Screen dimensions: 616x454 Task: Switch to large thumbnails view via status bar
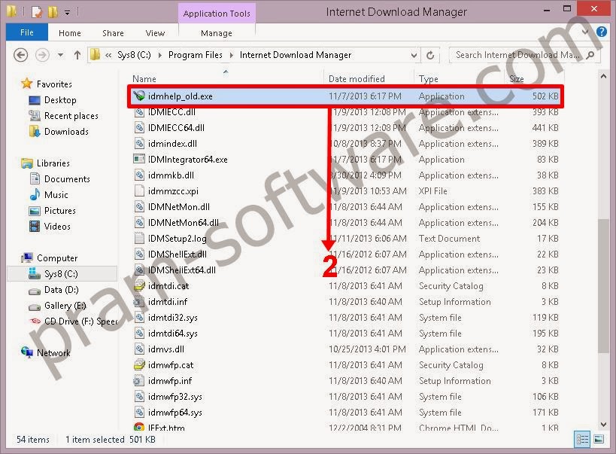598,440
